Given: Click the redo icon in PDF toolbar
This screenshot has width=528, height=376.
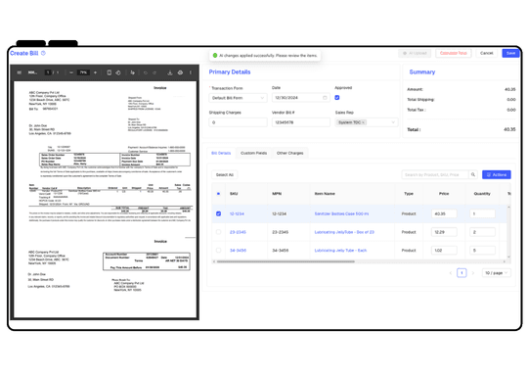Looking at the screenshot, I should [x=154, y=72].
